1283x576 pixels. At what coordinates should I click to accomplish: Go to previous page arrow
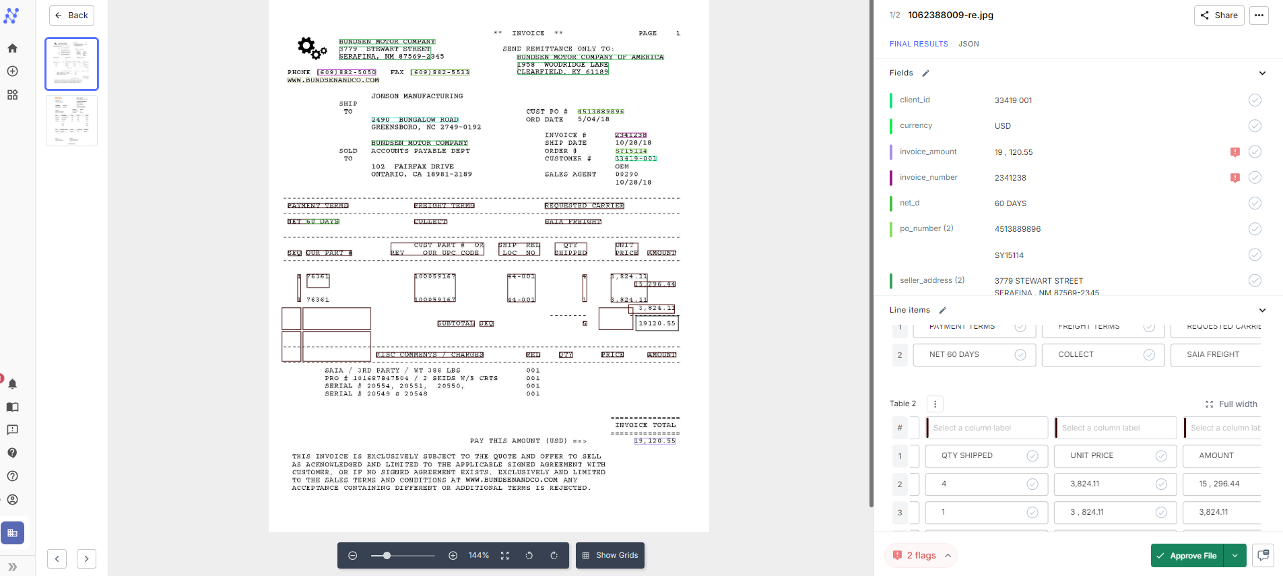click(57, 558)
